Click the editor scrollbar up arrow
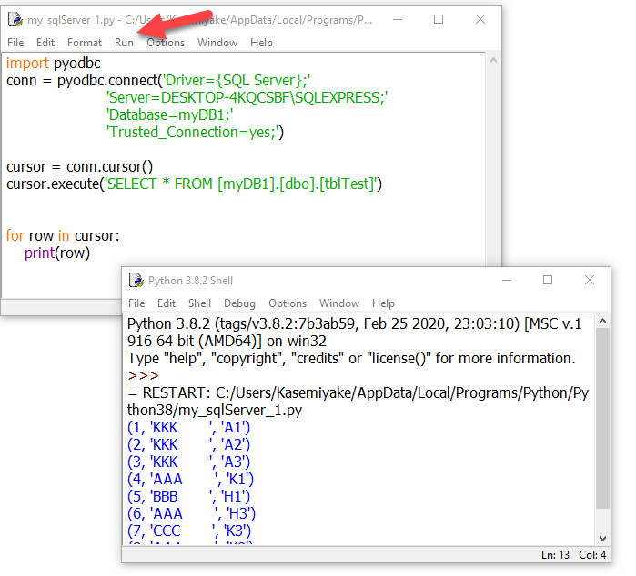The height and width of the screenshot is (576, 636). 494,61
